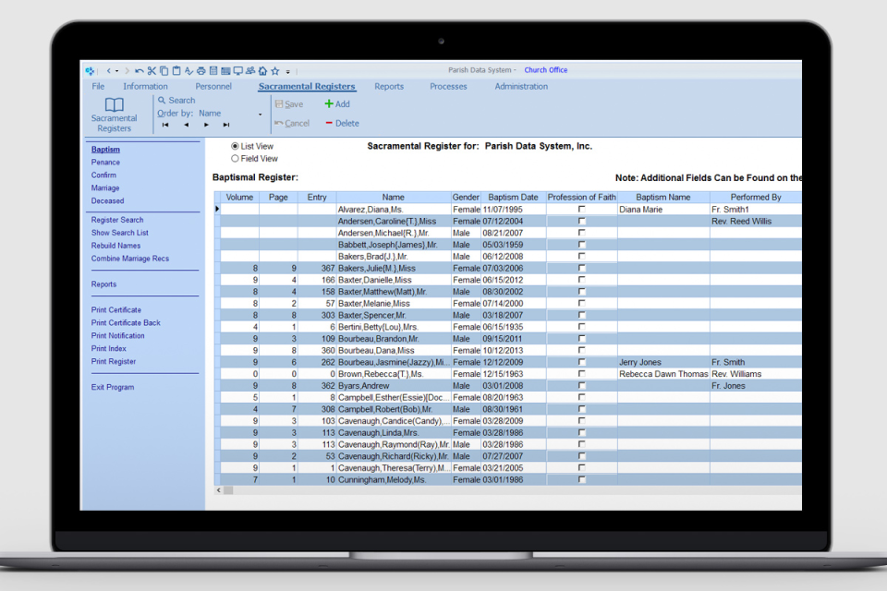Click the Rev. Reed Willis cell
Viewport: 887px width, 591px height.
tap(755, 221)
